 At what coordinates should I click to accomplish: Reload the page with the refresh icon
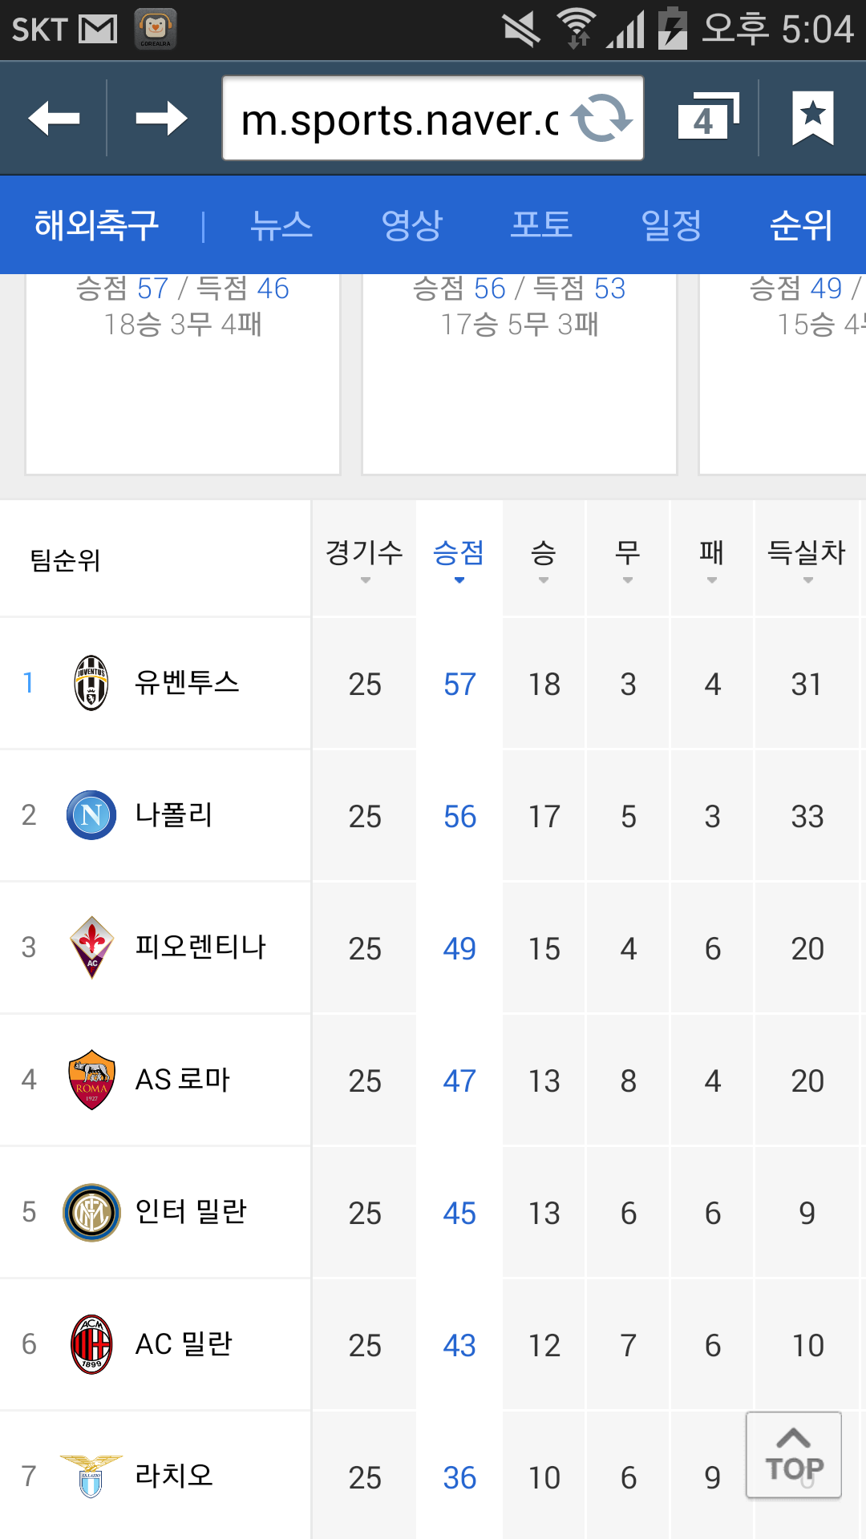tap(602, 119)
